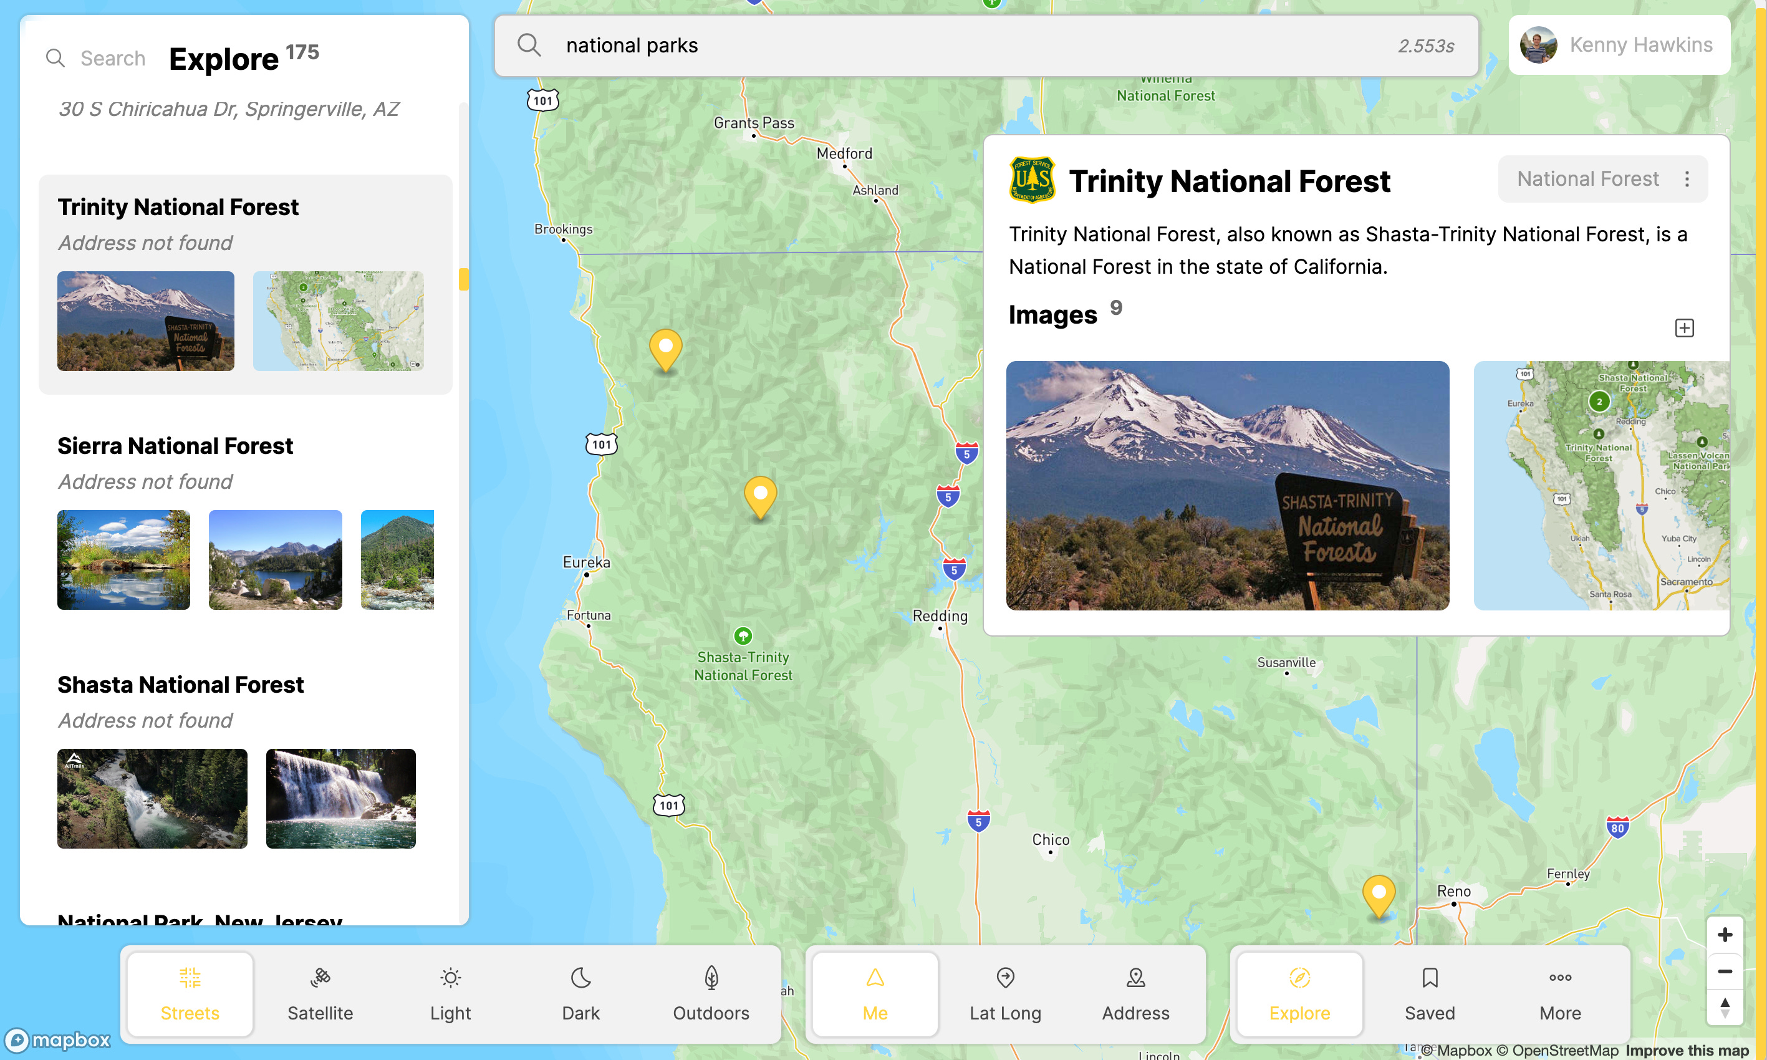Reset map bearing with compass
The height and width of the screenshot is (1060, 1767).
tap(1724, 1008)
